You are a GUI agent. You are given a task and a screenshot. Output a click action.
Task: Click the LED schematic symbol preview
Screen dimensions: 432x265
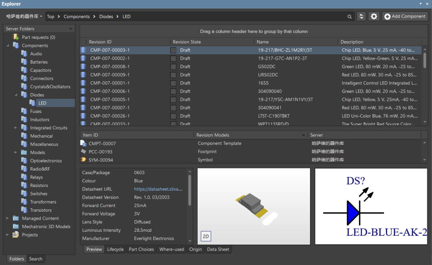click(371, 206)
